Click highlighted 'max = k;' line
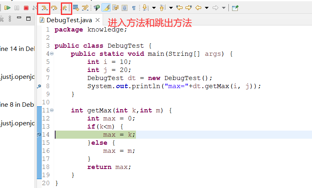This screenshot has height=188, width=312. 119,135
